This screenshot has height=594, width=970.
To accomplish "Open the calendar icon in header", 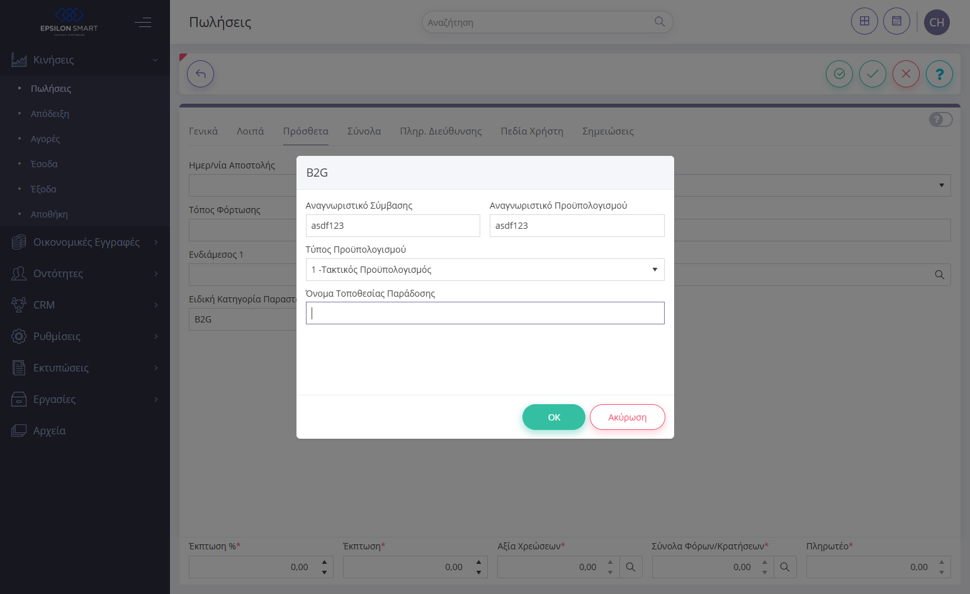I will tap(896, 21).
